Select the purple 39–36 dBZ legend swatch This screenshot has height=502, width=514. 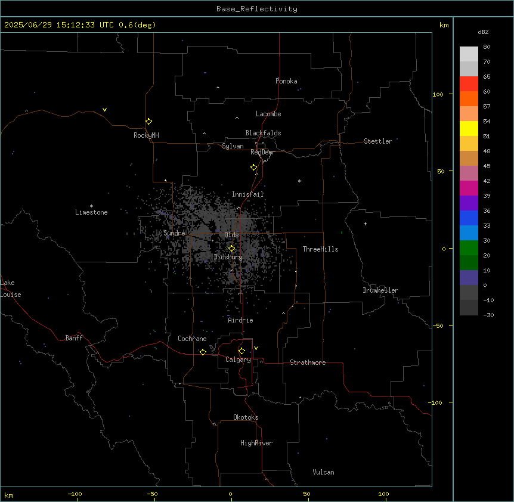469,203
